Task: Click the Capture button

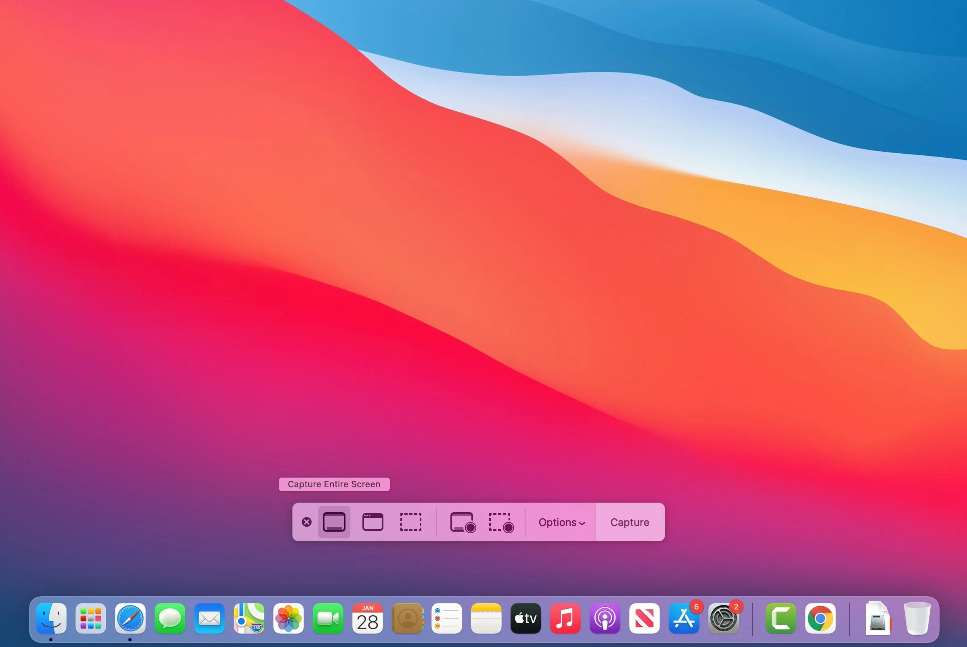Action: pos(629,522)
